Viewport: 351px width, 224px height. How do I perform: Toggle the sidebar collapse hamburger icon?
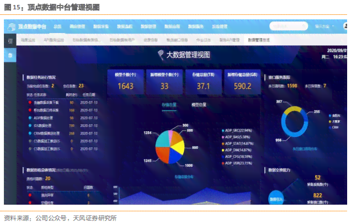pyautogui.click(x=10, y=41)
